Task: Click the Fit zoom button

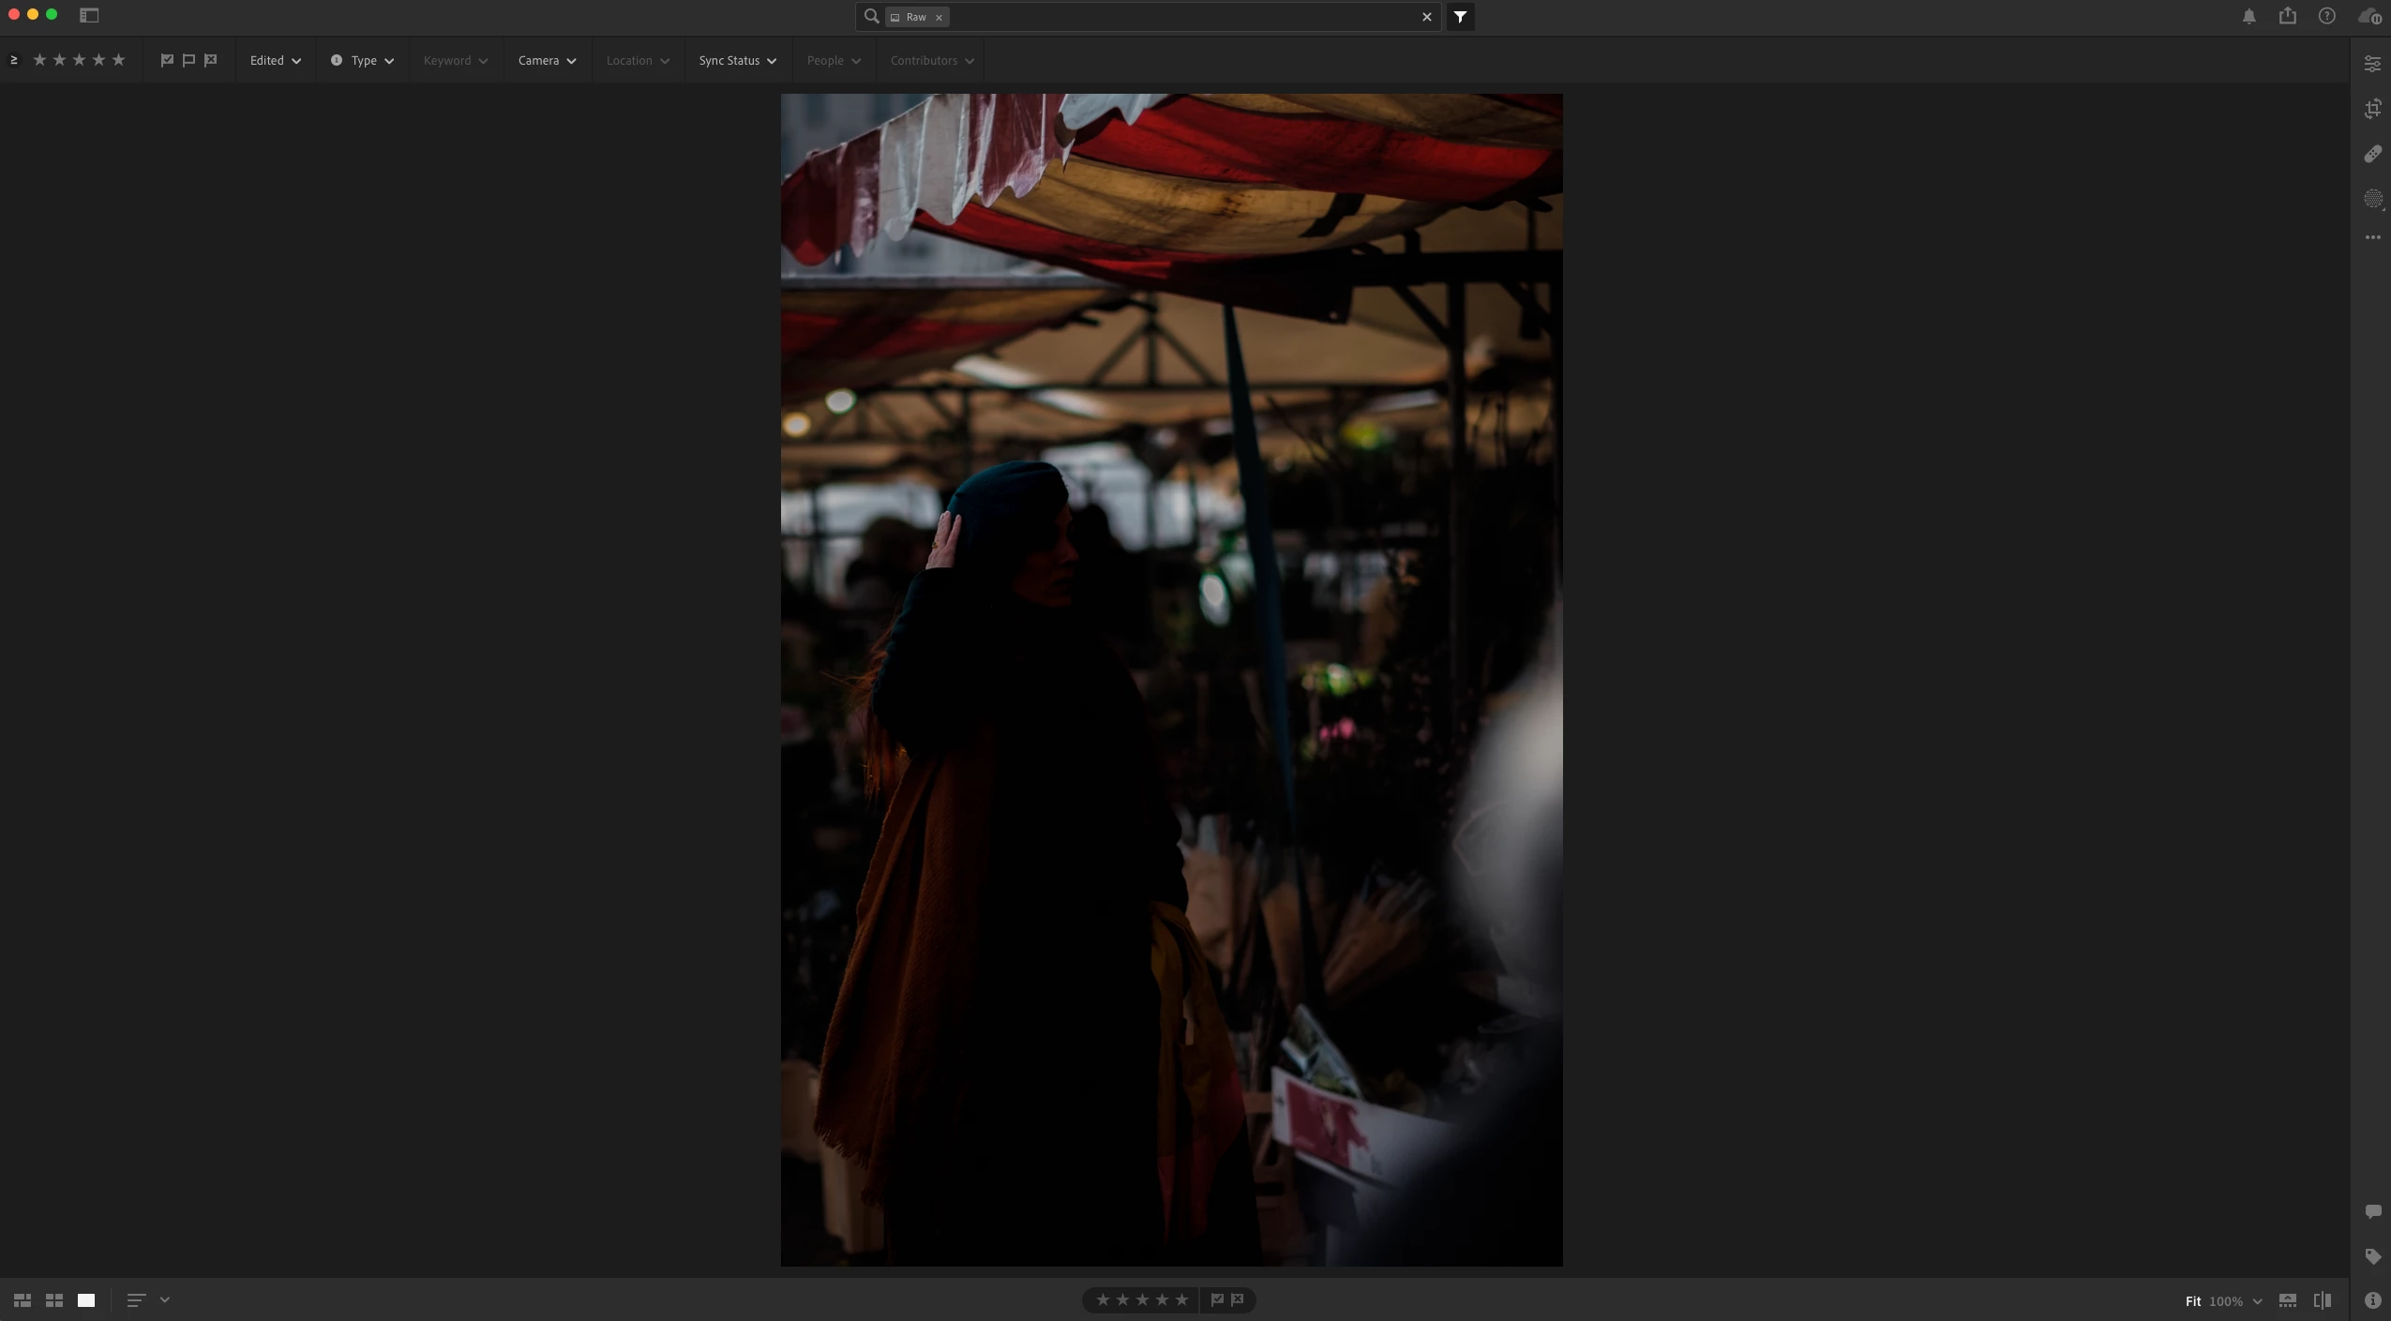Action: (x=2192, y=1301)
